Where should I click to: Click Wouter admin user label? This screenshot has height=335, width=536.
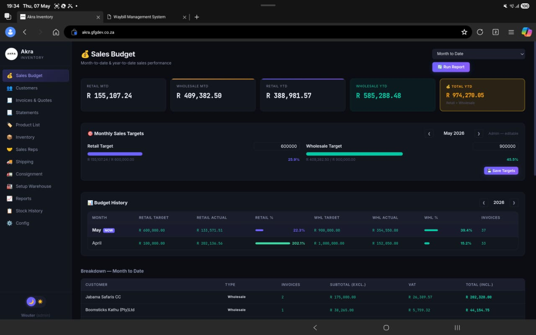tap(36, 315)
